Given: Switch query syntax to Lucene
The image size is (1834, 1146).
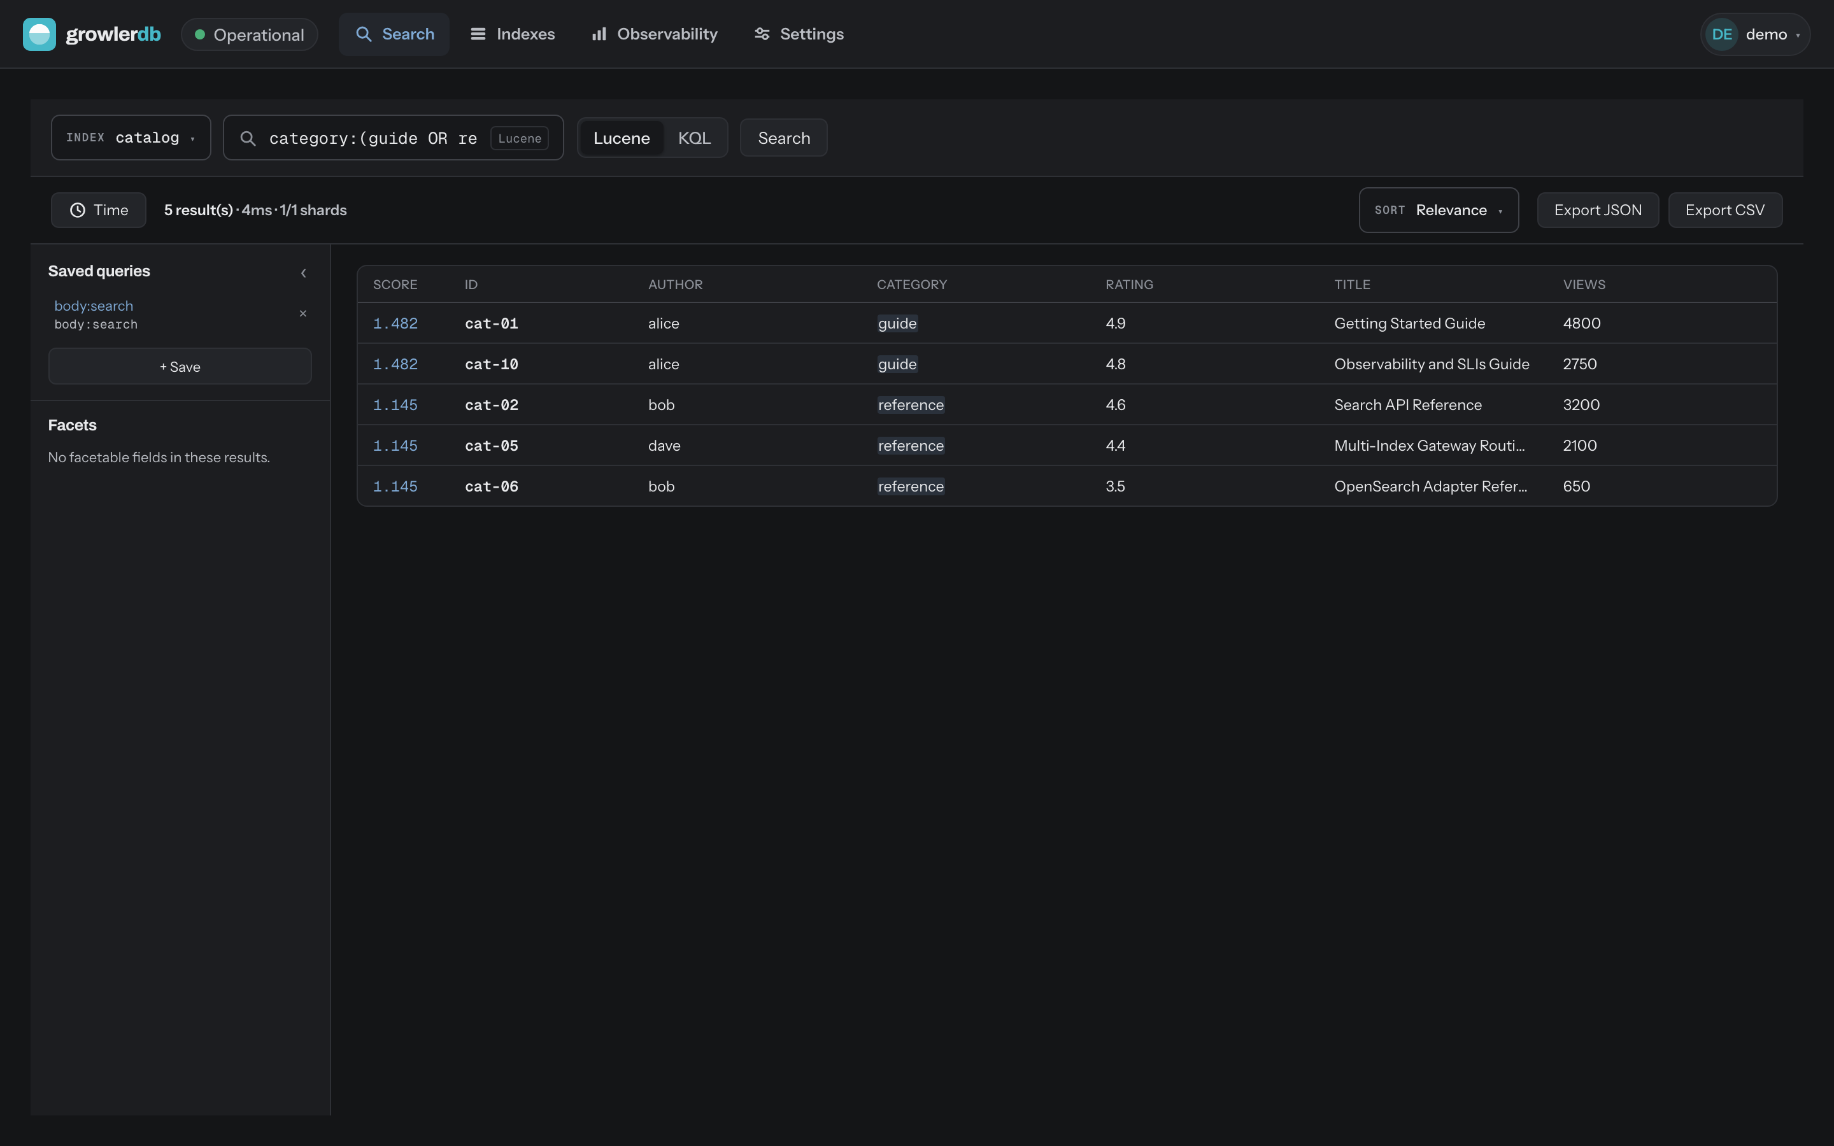Looking at the screenshot, I should point(622,138).
